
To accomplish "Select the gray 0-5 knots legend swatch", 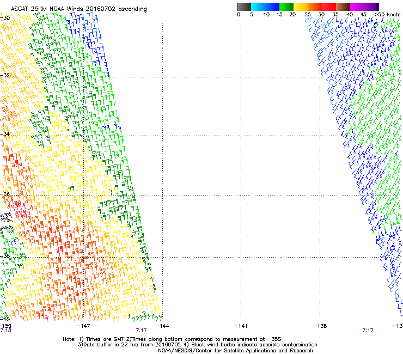I will (x=244, y=7).
